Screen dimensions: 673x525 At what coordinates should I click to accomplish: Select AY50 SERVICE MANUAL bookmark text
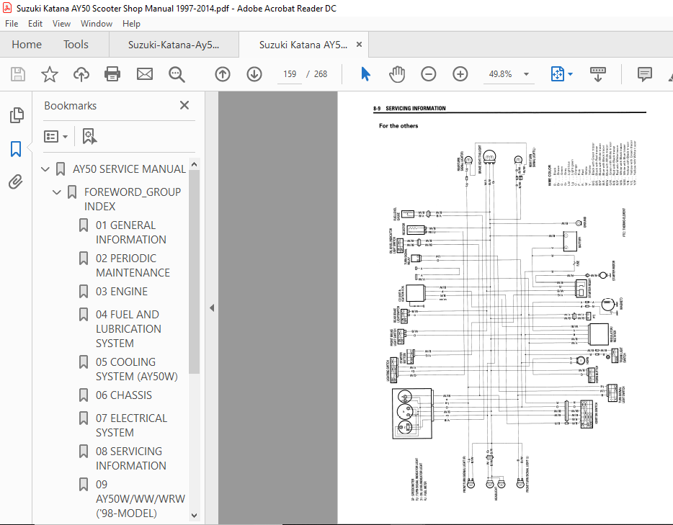point(129,169)
